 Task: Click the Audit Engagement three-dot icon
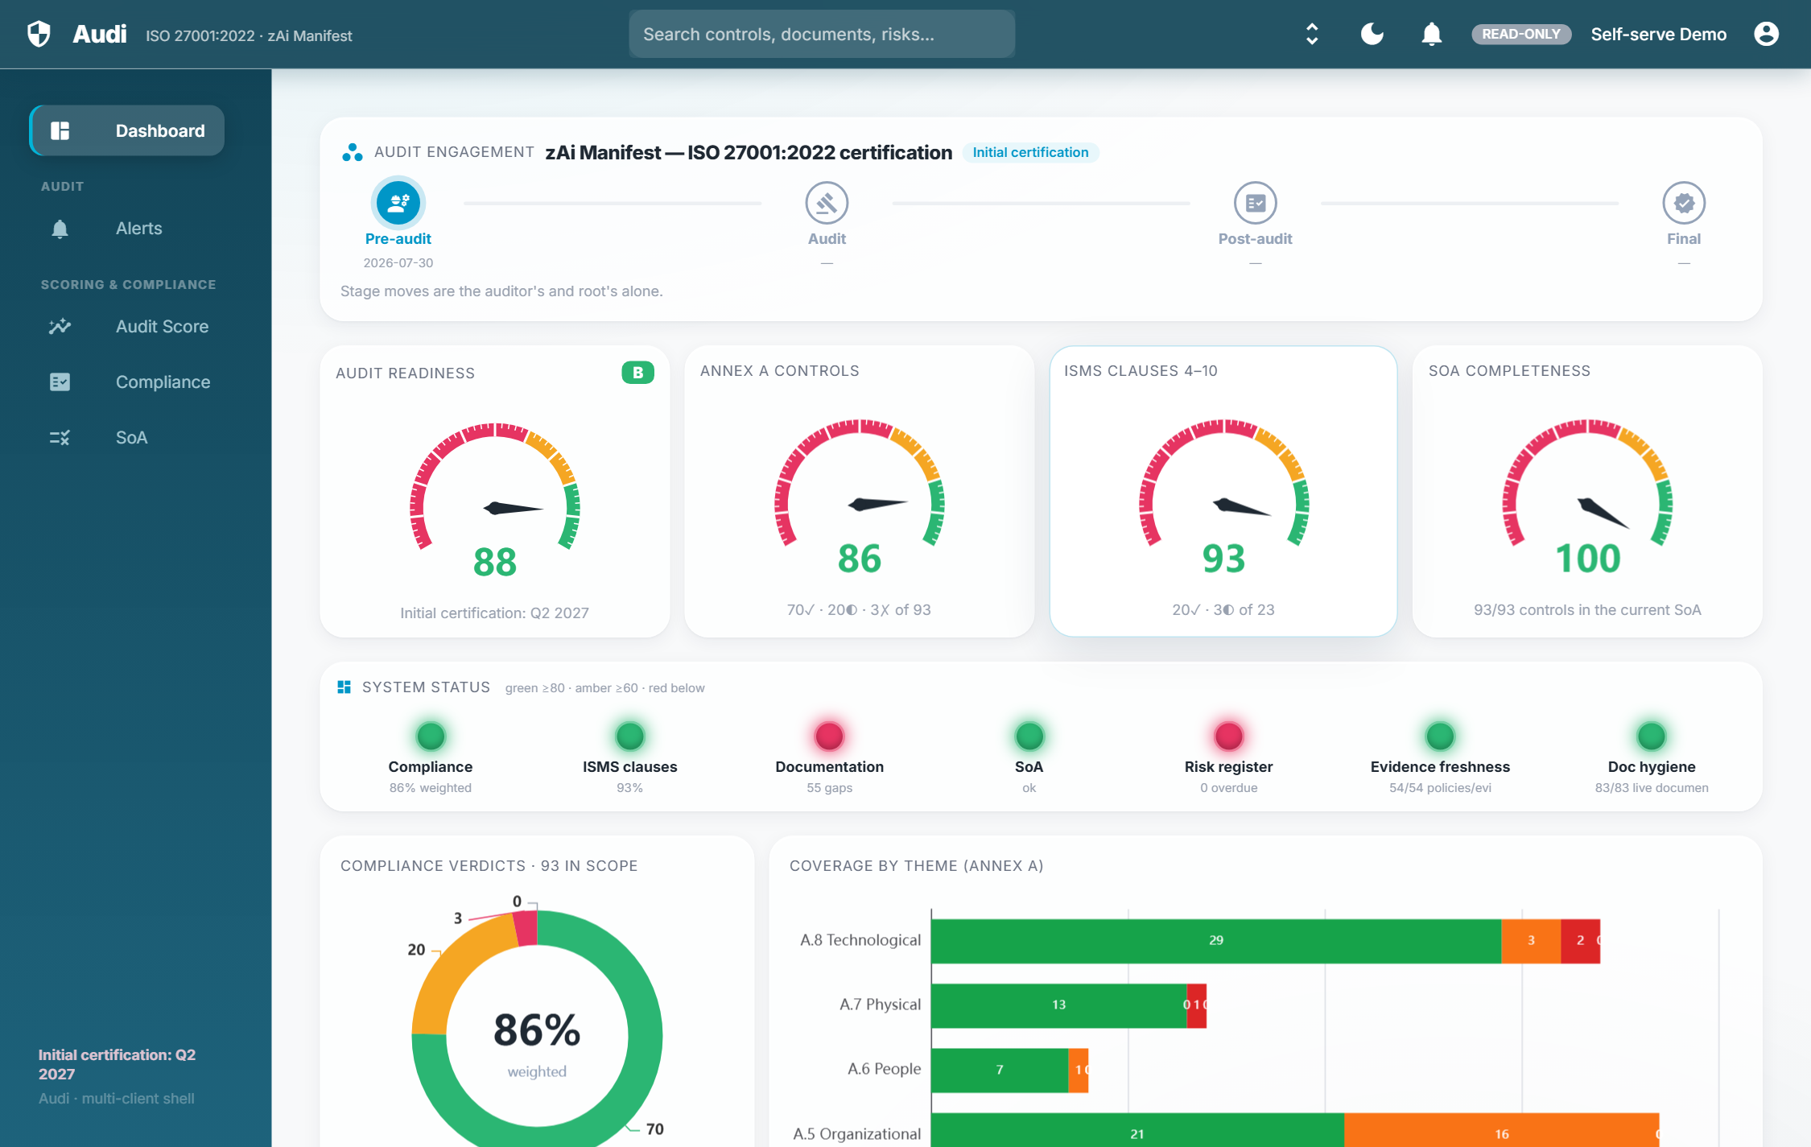coord(352,152)
